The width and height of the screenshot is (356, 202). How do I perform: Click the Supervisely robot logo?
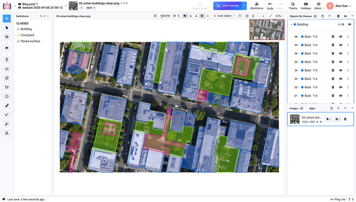click(7, 6)
